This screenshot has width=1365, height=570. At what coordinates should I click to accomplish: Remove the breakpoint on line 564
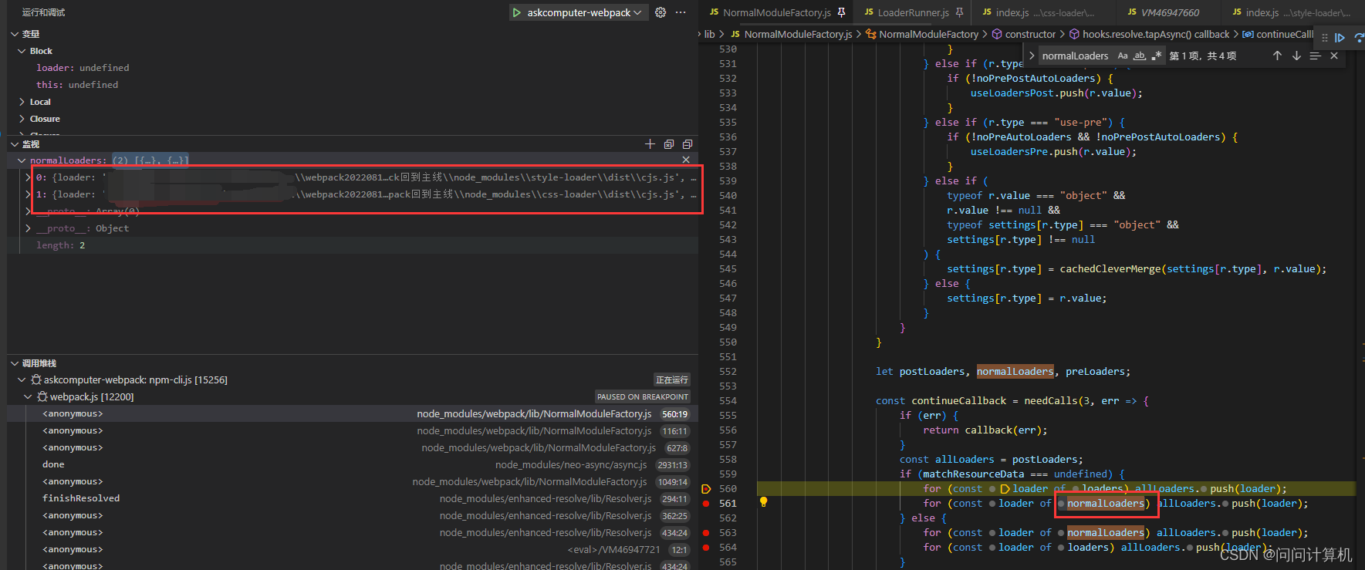(x=706, y=548)
